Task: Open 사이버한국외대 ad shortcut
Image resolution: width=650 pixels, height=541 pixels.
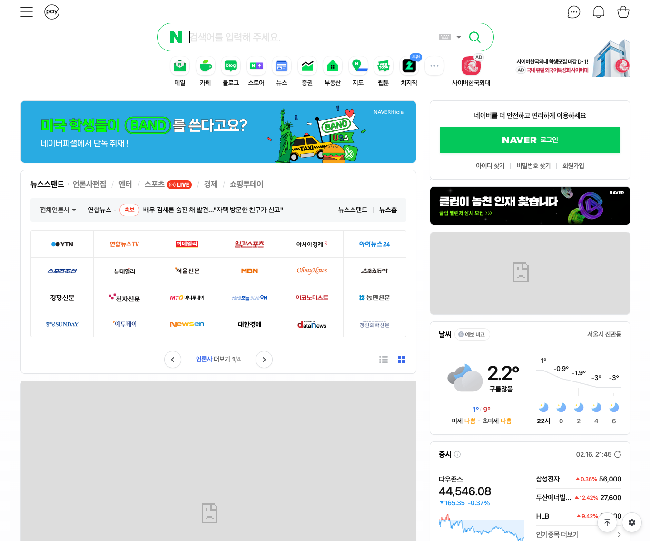Action: [x=471, y=72]
